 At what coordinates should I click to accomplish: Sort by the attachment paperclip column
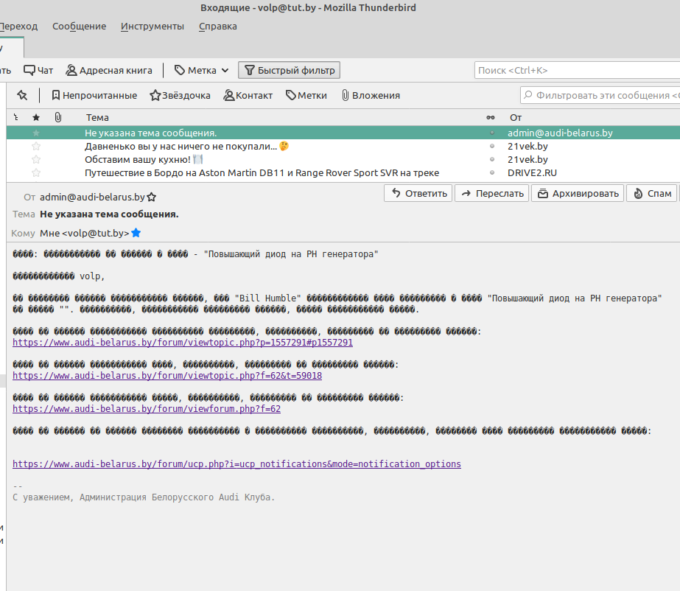tap(58, 117)
